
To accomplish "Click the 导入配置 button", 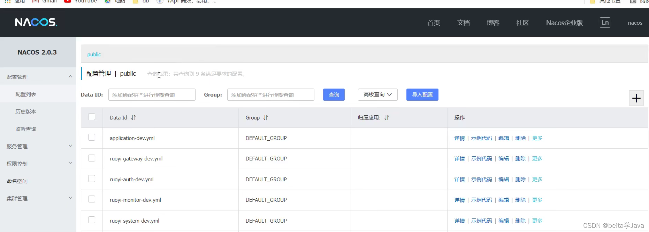I will click(422, 94).
